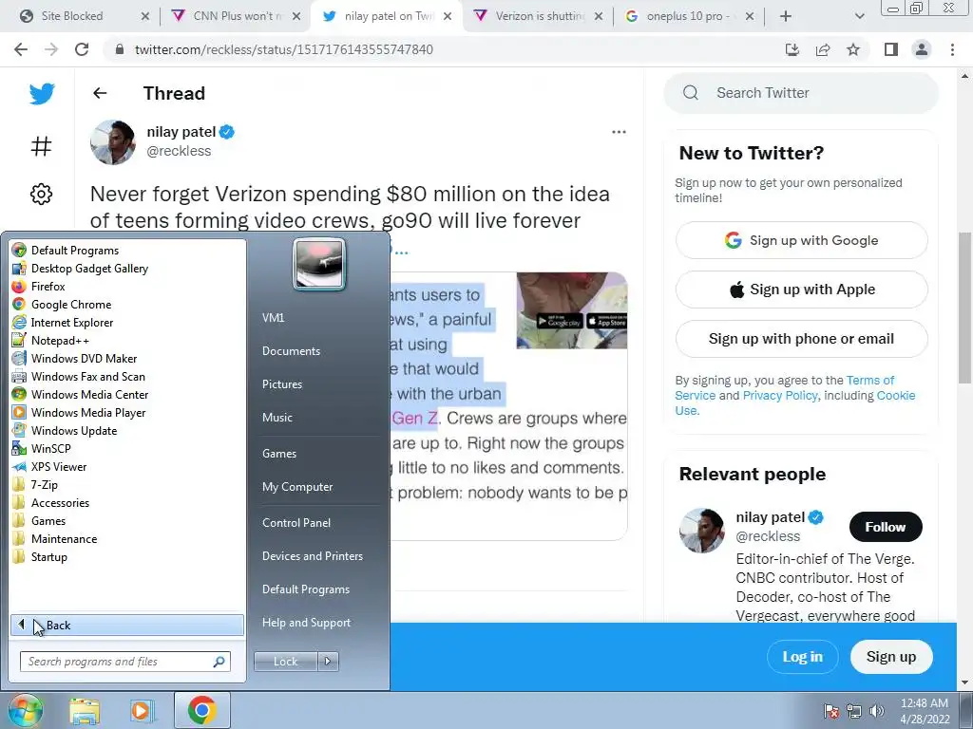Click the Log in button
This screenshot has height=729, width=973.
tap(802, 657)
